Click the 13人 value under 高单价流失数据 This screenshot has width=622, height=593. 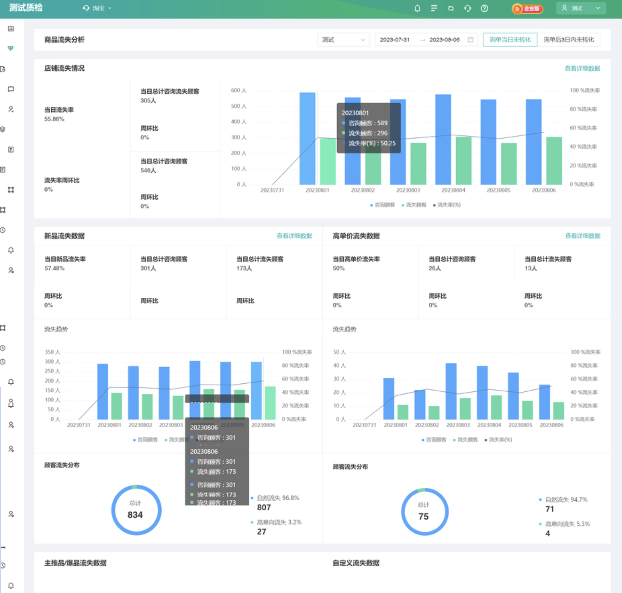[531, 269]
